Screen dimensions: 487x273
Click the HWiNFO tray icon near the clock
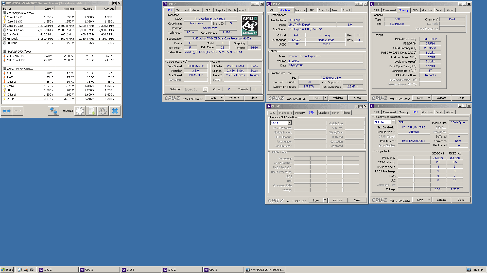click(x=469, y=270)
